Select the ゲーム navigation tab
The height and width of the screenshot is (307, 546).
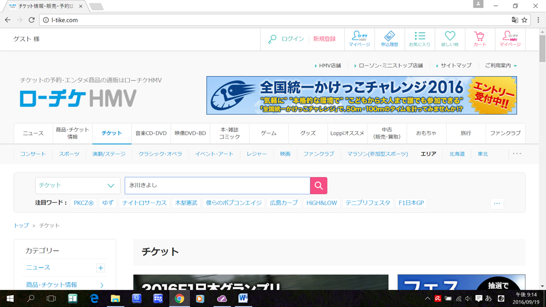pyautogui.click(x=269, y=133)
